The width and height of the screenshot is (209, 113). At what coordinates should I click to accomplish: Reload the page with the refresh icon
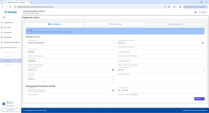pyautogui.click(x=10, y=7)
